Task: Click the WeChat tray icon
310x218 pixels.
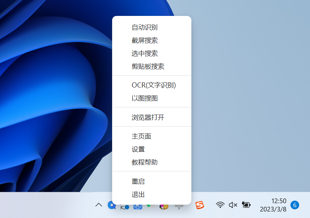Action: [150, 206]
